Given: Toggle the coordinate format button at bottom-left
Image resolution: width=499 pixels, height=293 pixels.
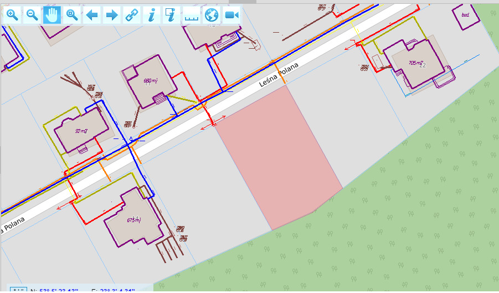Looking at the screenshot, I should (x=19, y=290).
